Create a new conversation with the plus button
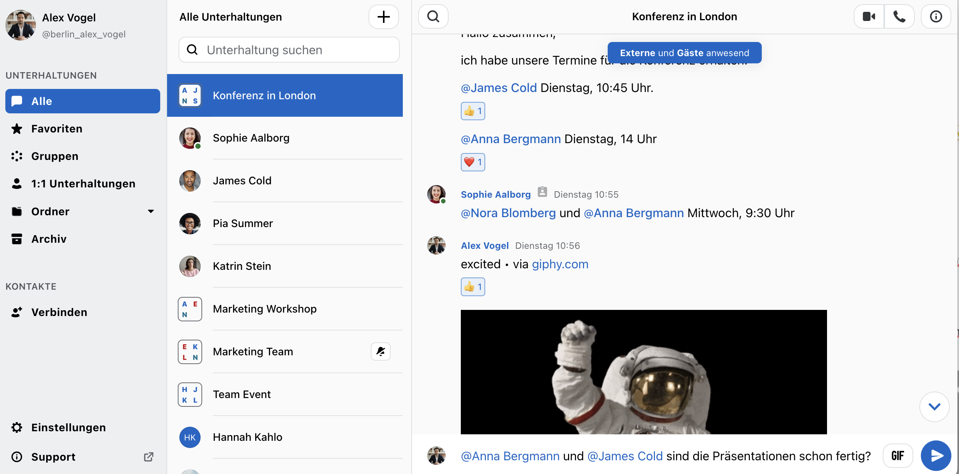The image size is (959, 474). (383, 17)
